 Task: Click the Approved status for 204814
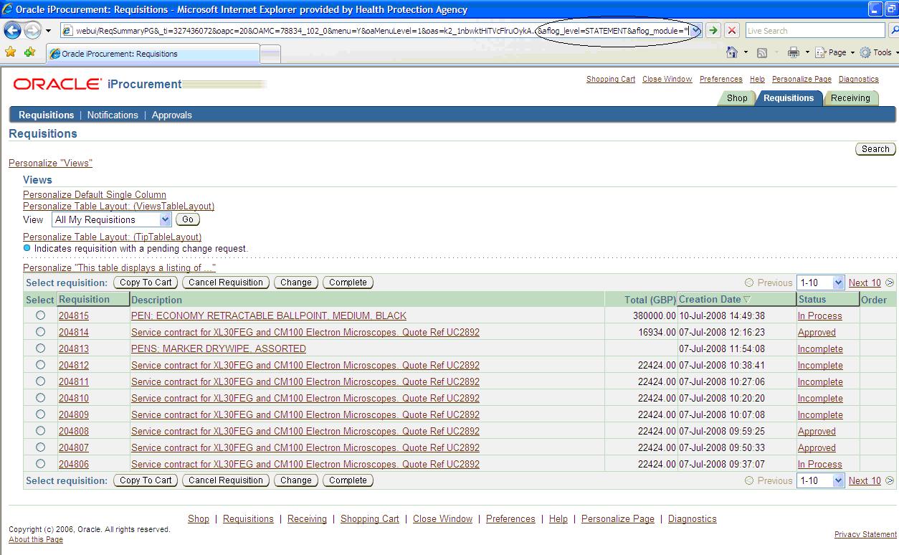coord(817,332)
